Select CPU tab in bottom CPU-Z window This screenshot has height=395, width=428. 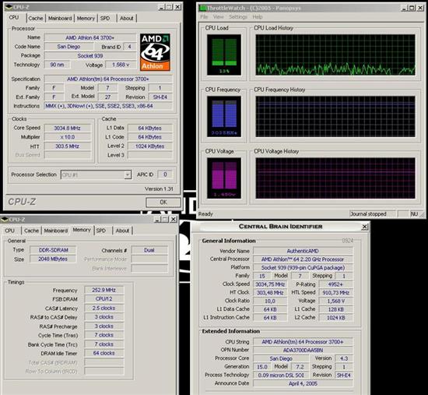(10, 231)
